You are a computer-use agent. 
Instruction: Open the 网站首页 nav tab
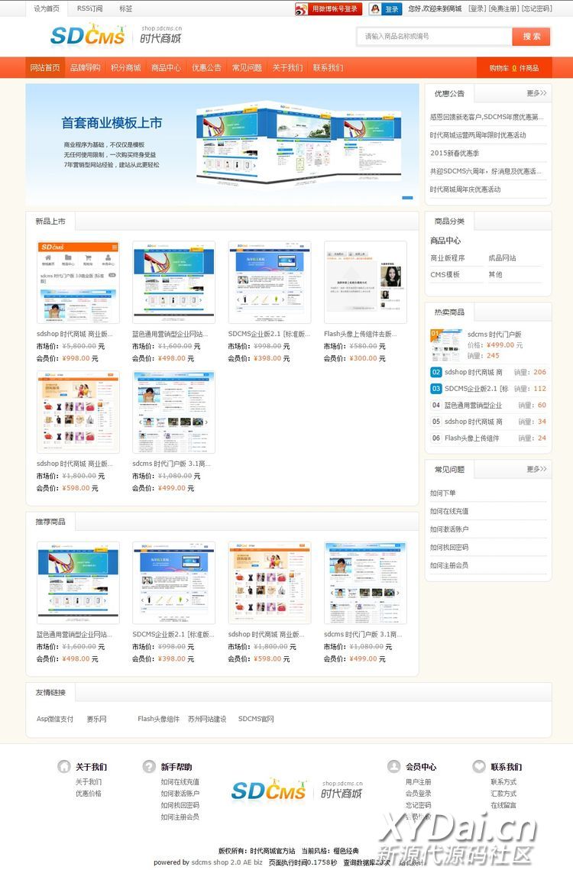(45, 68)
